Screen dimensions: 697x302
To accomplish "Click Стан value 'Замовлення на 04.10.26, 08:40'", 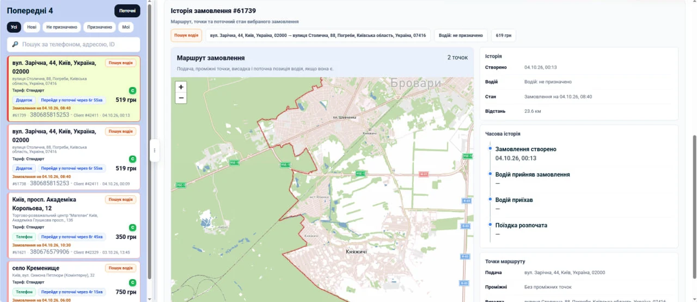I will (558, 96).
